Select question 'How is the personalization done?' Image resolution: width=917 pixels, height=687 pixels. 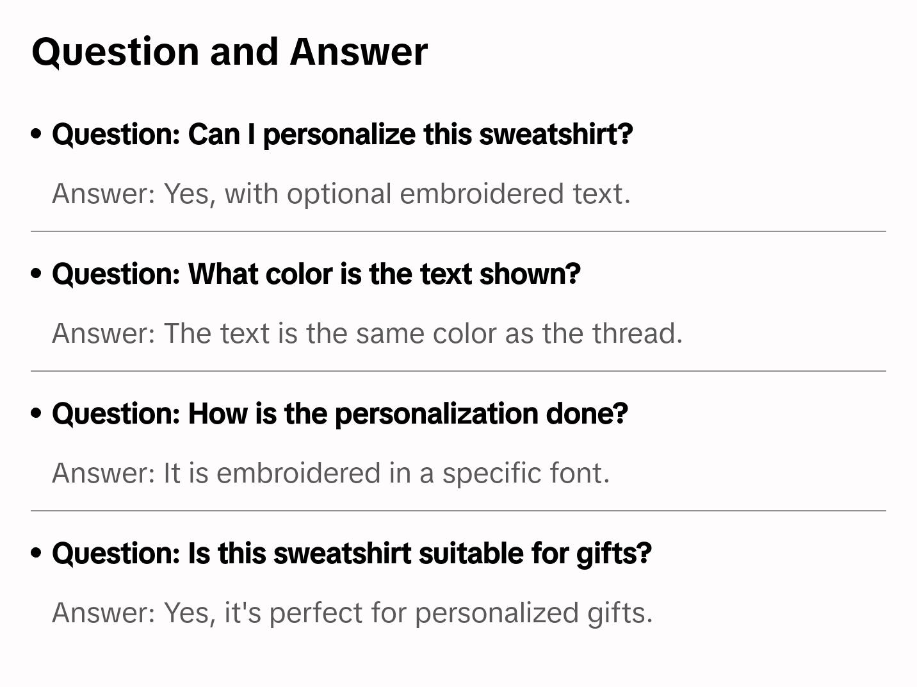click(339, 413)
